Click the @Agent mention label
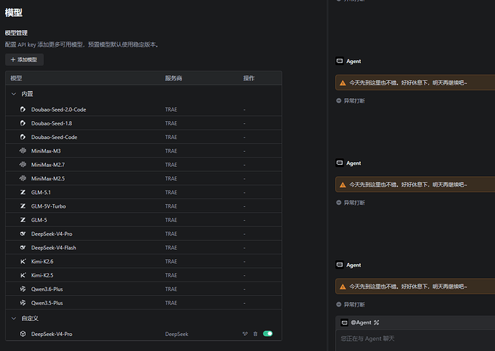Image resolution: width=495 pixels, height=351 pixels. (361, 322)
